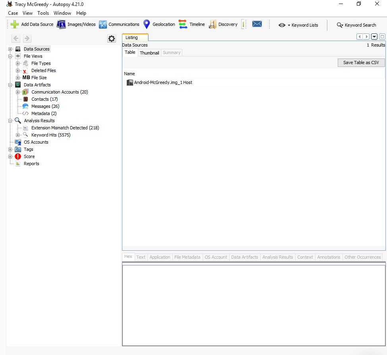Toggle the Keyword Lists eye button

[282, 25]
